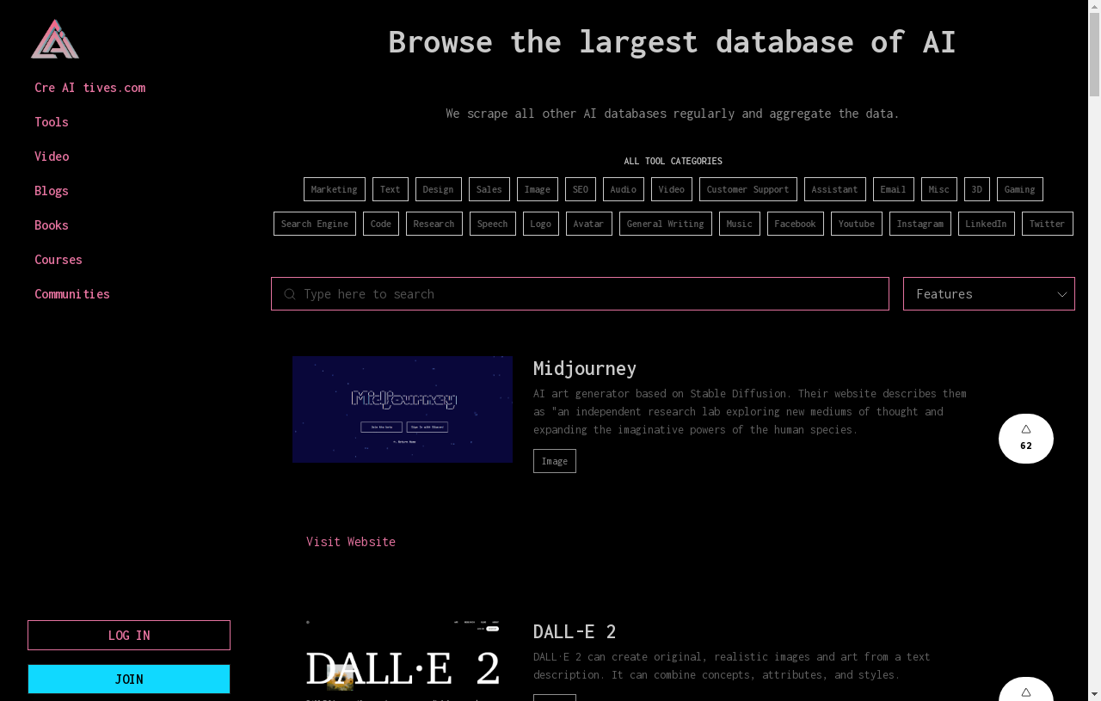
Task: Filter by Search Engine category
Action: [x=315, y=224]
